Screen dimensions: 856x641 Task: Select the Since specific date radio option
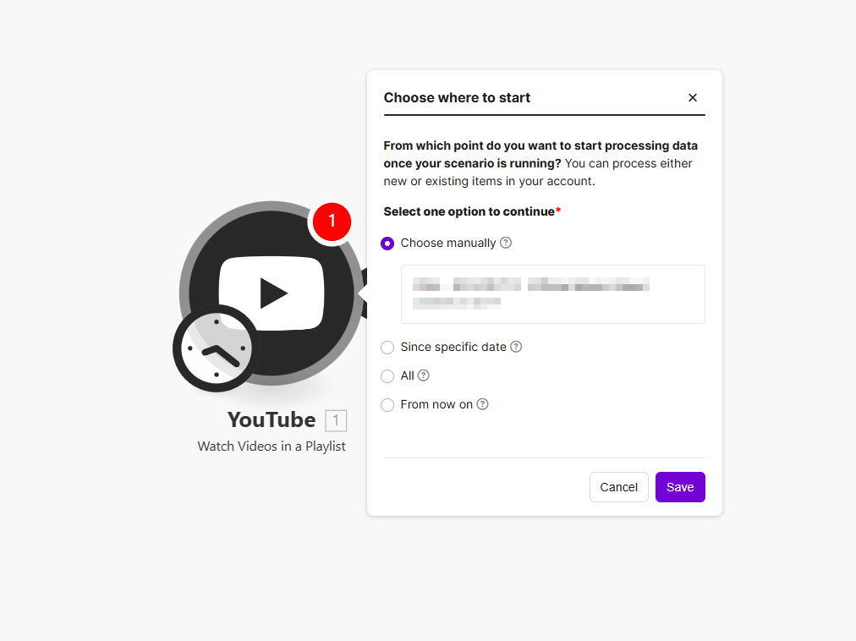387,348
